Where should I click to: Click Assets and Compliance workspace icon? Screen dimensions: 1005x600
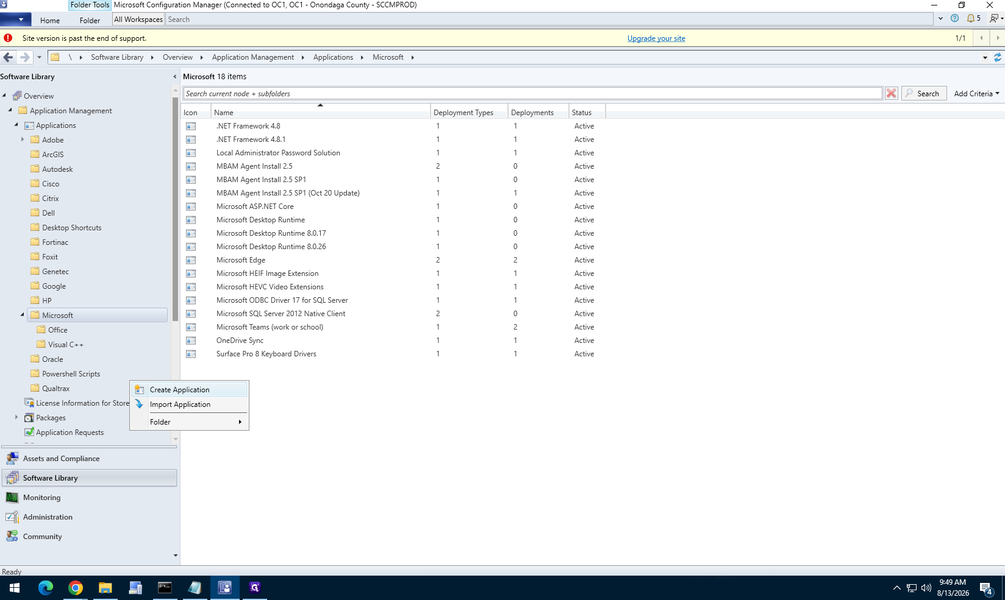(12, 458)
